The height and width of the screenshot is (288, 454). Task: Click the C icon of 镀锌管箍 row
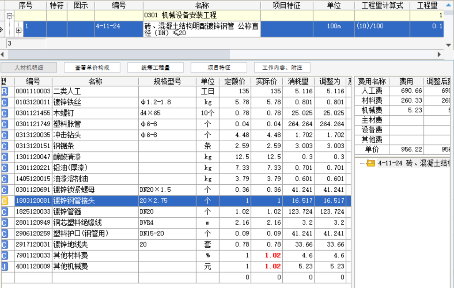click(x=5, y=212)
